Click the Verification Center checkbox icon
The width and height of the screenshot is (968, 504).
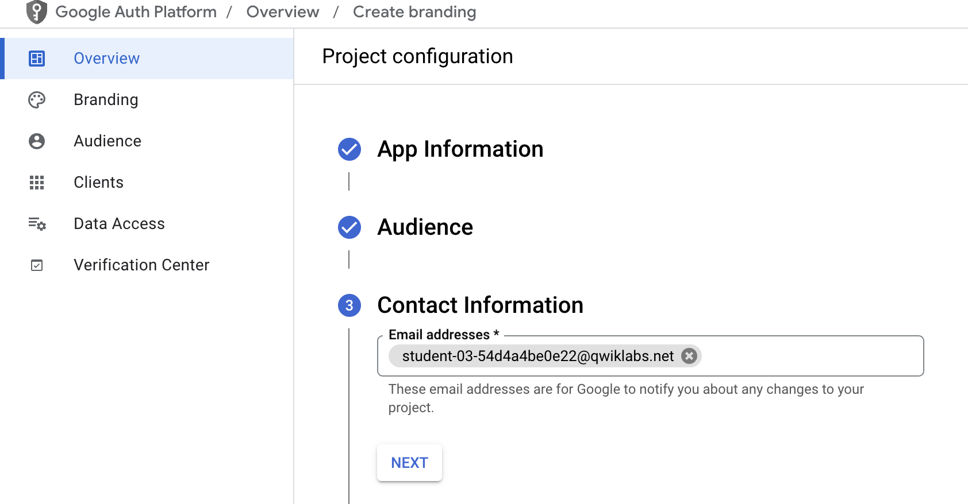tap(37, 265)
